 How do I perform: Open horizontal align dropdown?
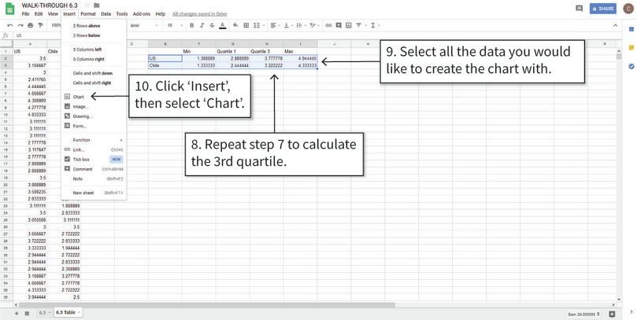click(275, 25)
